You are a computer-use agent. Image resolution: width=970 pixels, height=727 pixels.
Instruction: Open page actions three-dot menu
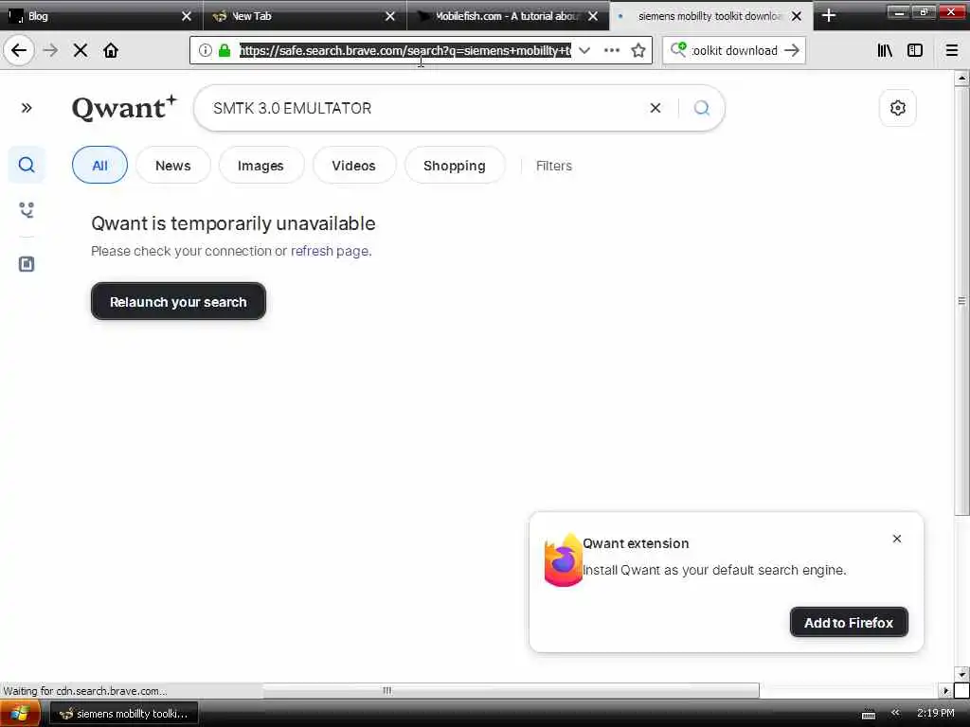[x=612, y=50]
